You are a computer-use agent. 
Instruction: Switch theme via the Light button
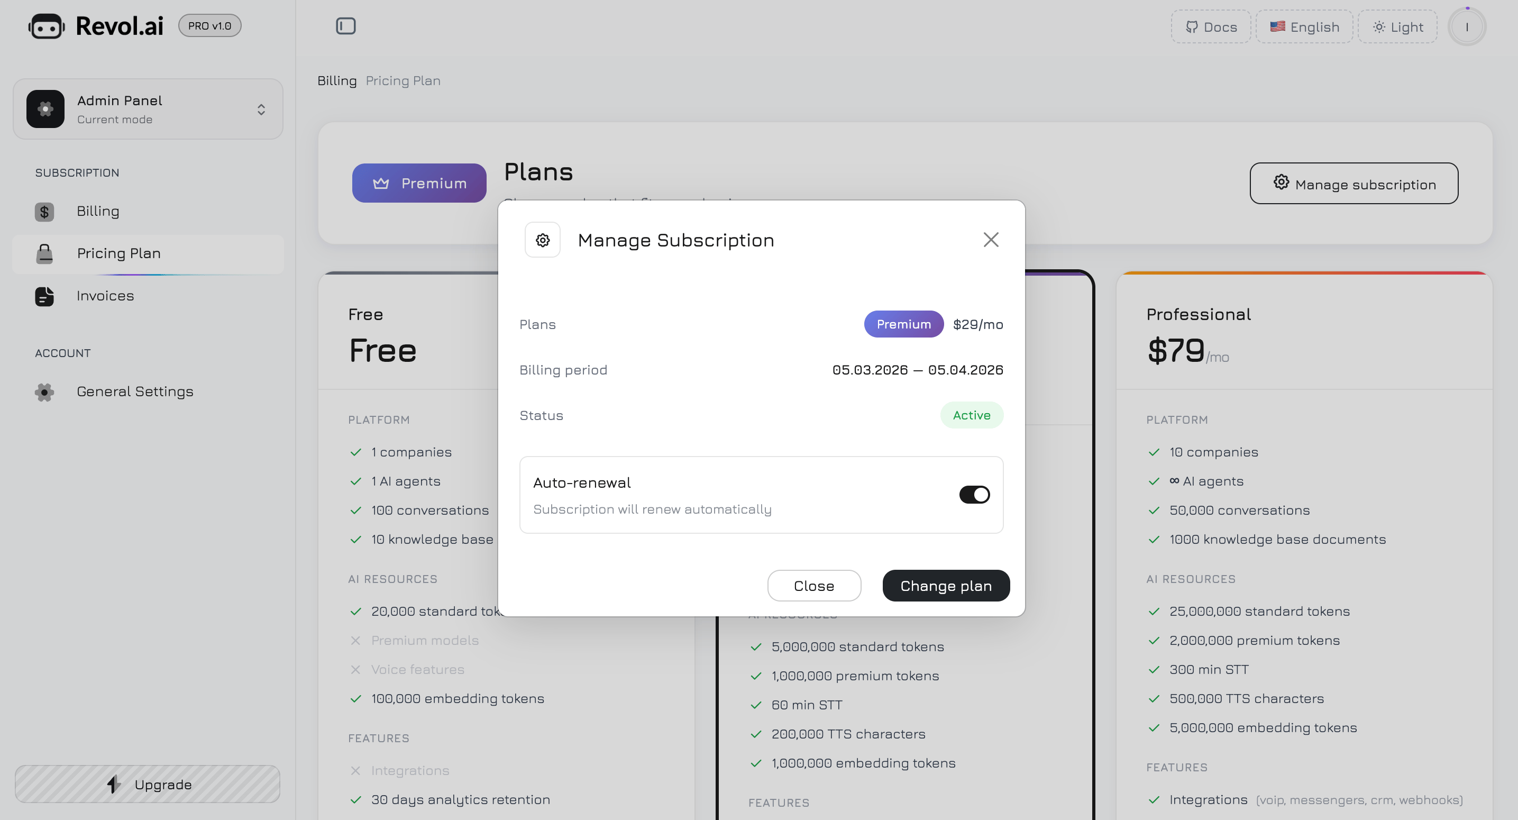point(1397,26)
